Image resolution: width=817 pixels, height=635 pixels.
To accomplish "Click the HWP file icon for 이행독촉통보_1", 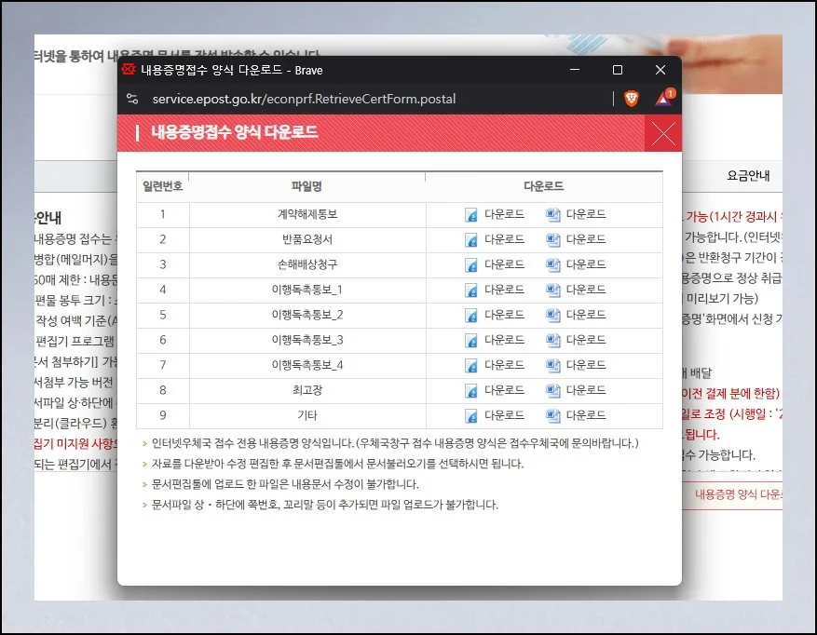I will coord(471,290).
